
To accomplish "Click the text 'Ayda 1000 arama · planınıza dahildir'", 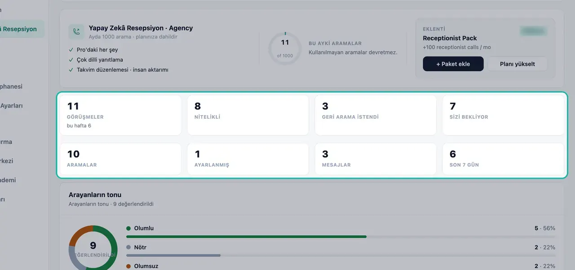I will pos(133,37).
